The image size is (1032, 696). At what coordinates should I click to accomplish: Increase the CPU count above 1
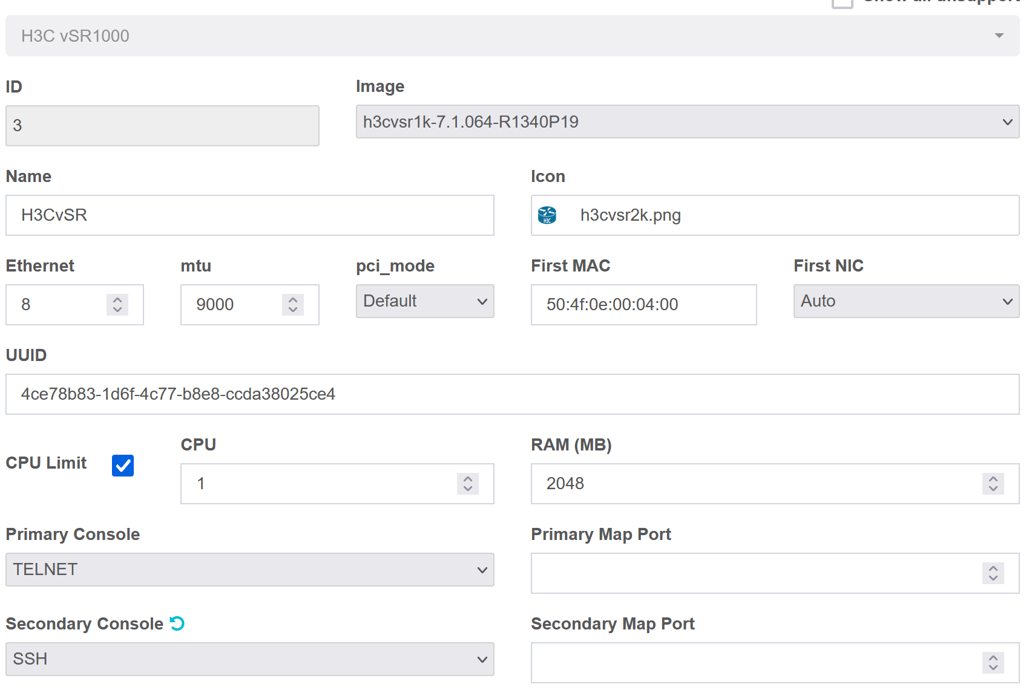(x=467, y=478)
